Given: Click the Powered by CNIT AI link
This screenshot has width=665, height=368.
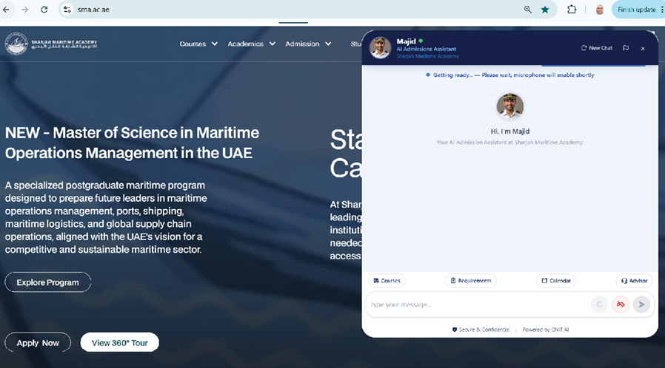Looking at the screenshot, I should pyautogui.click(x=545, y=330).
